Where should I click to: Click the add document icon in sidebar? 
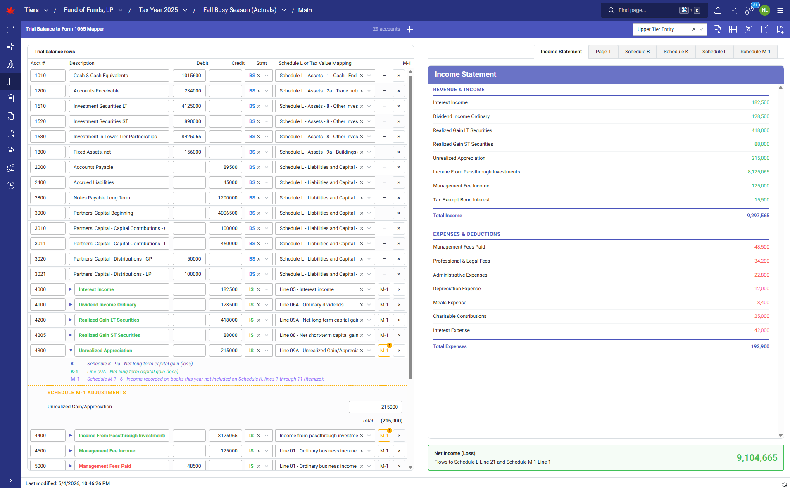[x=11, y=151]
